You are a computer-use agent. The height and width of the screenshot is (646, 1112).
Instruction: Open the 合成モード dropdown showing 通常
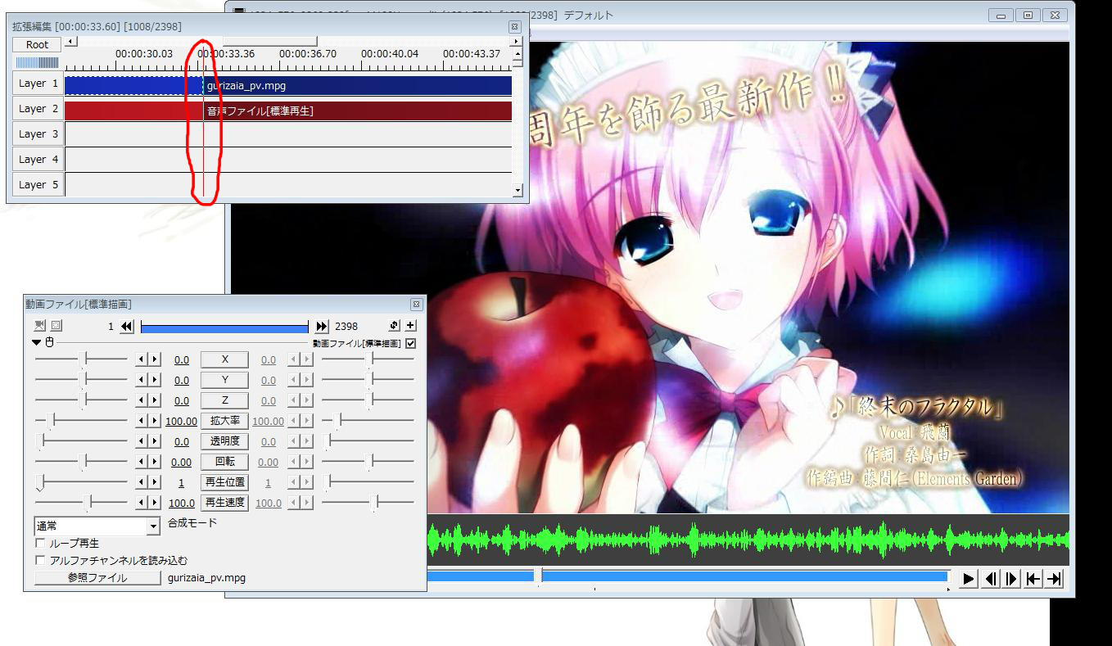pyautogui.click(x=97, y=526)
